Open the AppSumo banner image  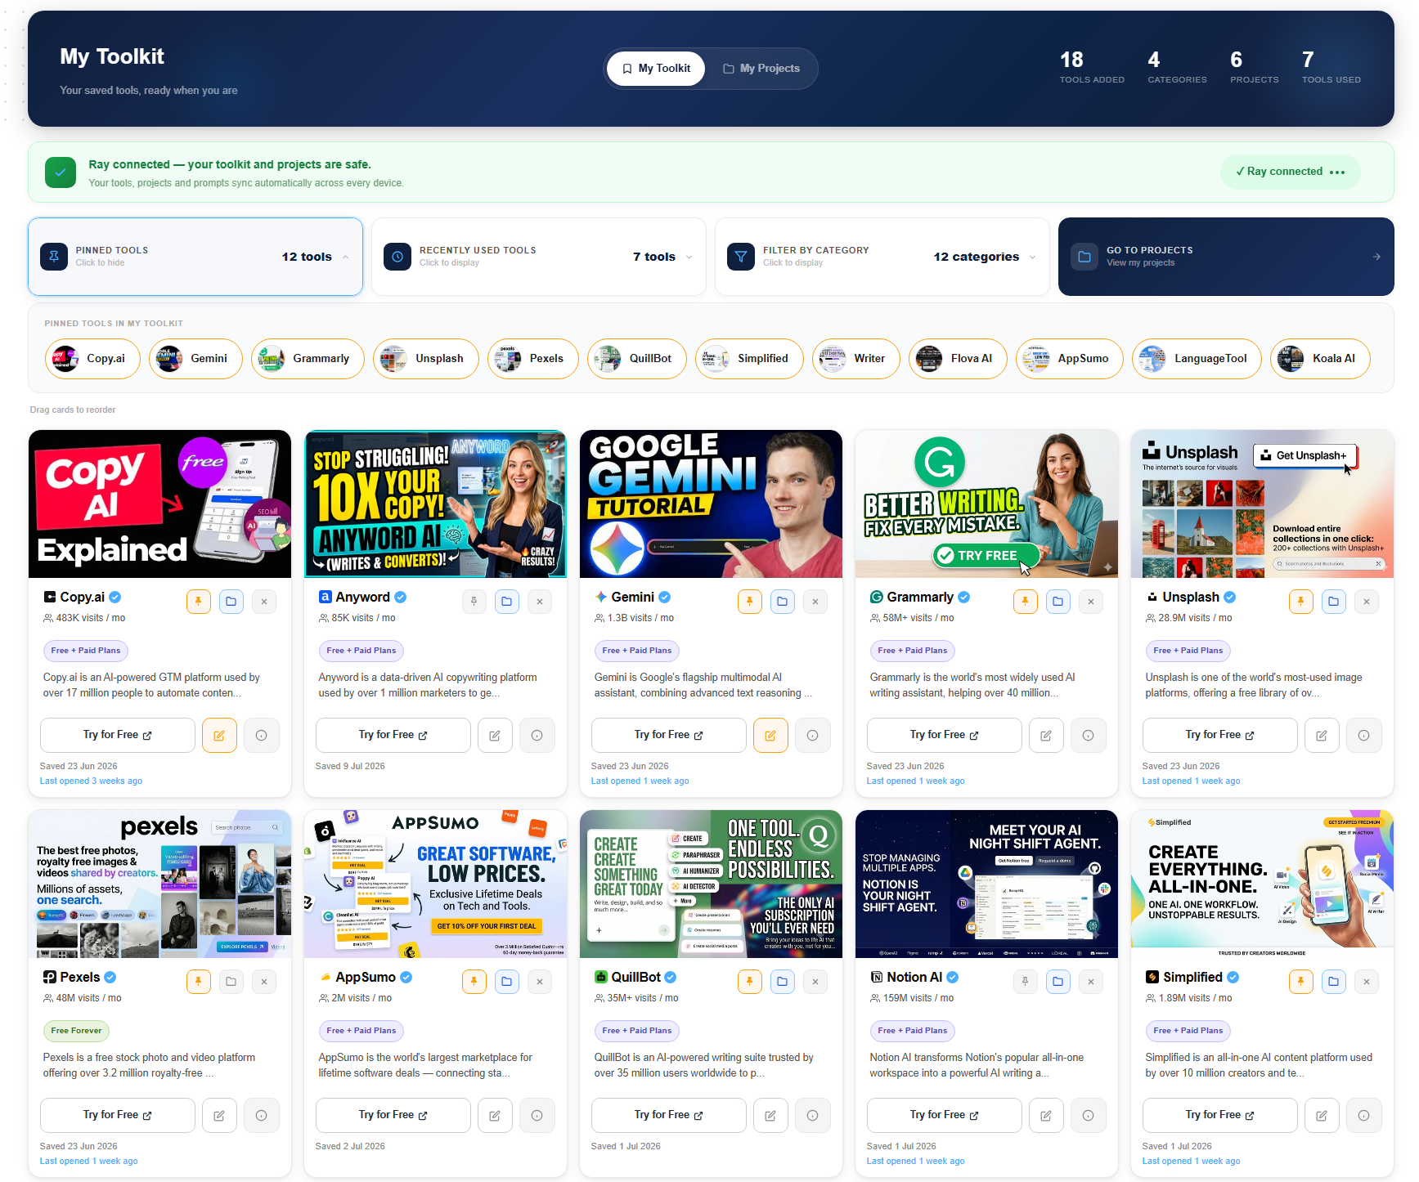(x=435, y=884)
